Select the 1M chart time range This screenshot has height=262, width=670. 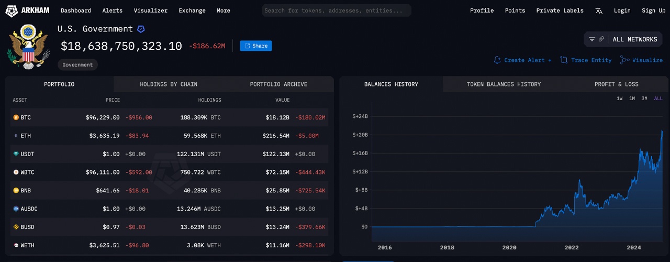[632, 99]
